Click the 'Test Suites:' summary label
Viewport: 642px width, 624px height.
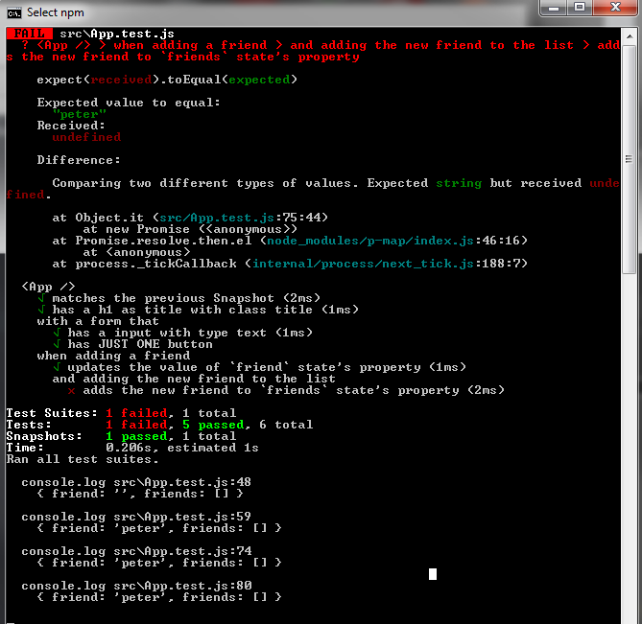52,413
